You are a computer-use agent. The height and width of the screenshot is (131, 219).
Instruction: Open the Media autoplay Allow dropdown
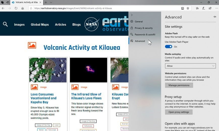pyautogui.click(x=190, y=66)
